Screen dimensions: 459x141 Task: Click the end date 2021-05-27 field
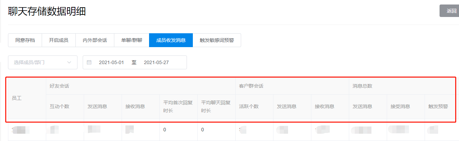pos(156,62)
